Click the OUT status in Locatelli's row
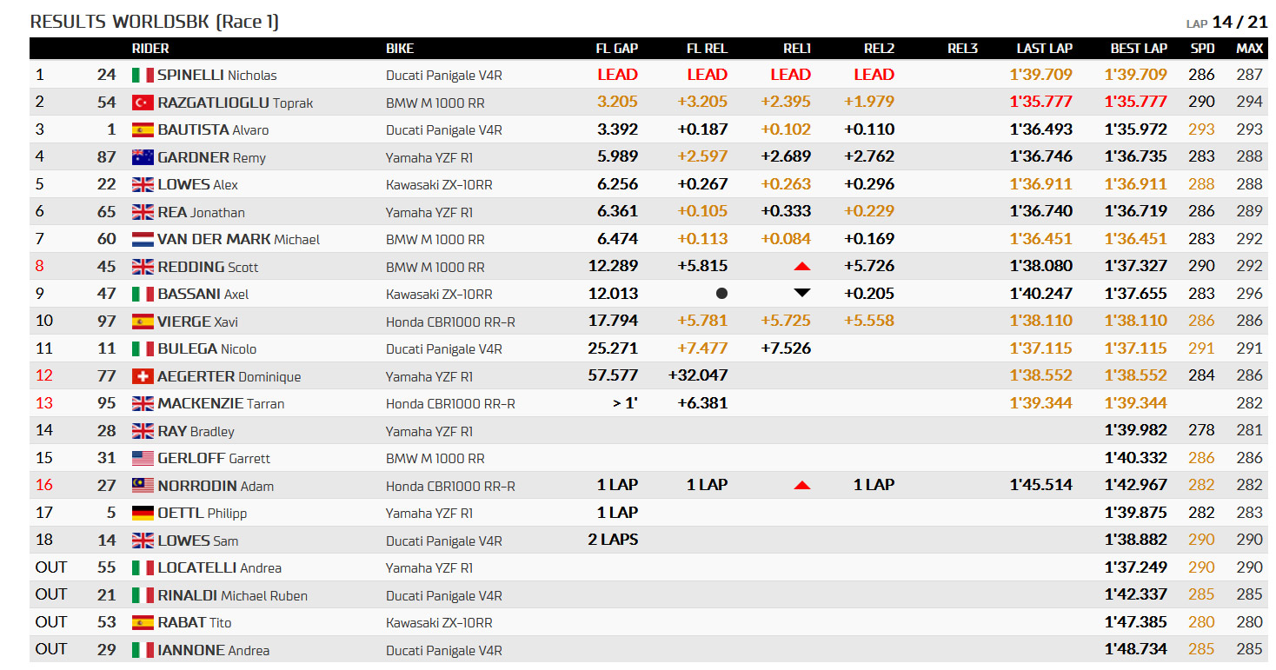 coord(51,567)
